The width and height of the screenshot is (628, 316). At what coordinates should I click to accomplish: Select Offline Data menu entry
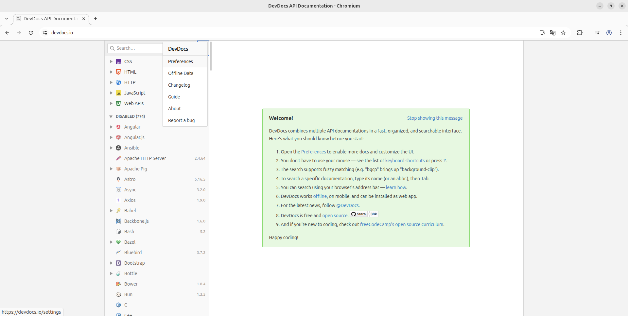tap(181, 73)
